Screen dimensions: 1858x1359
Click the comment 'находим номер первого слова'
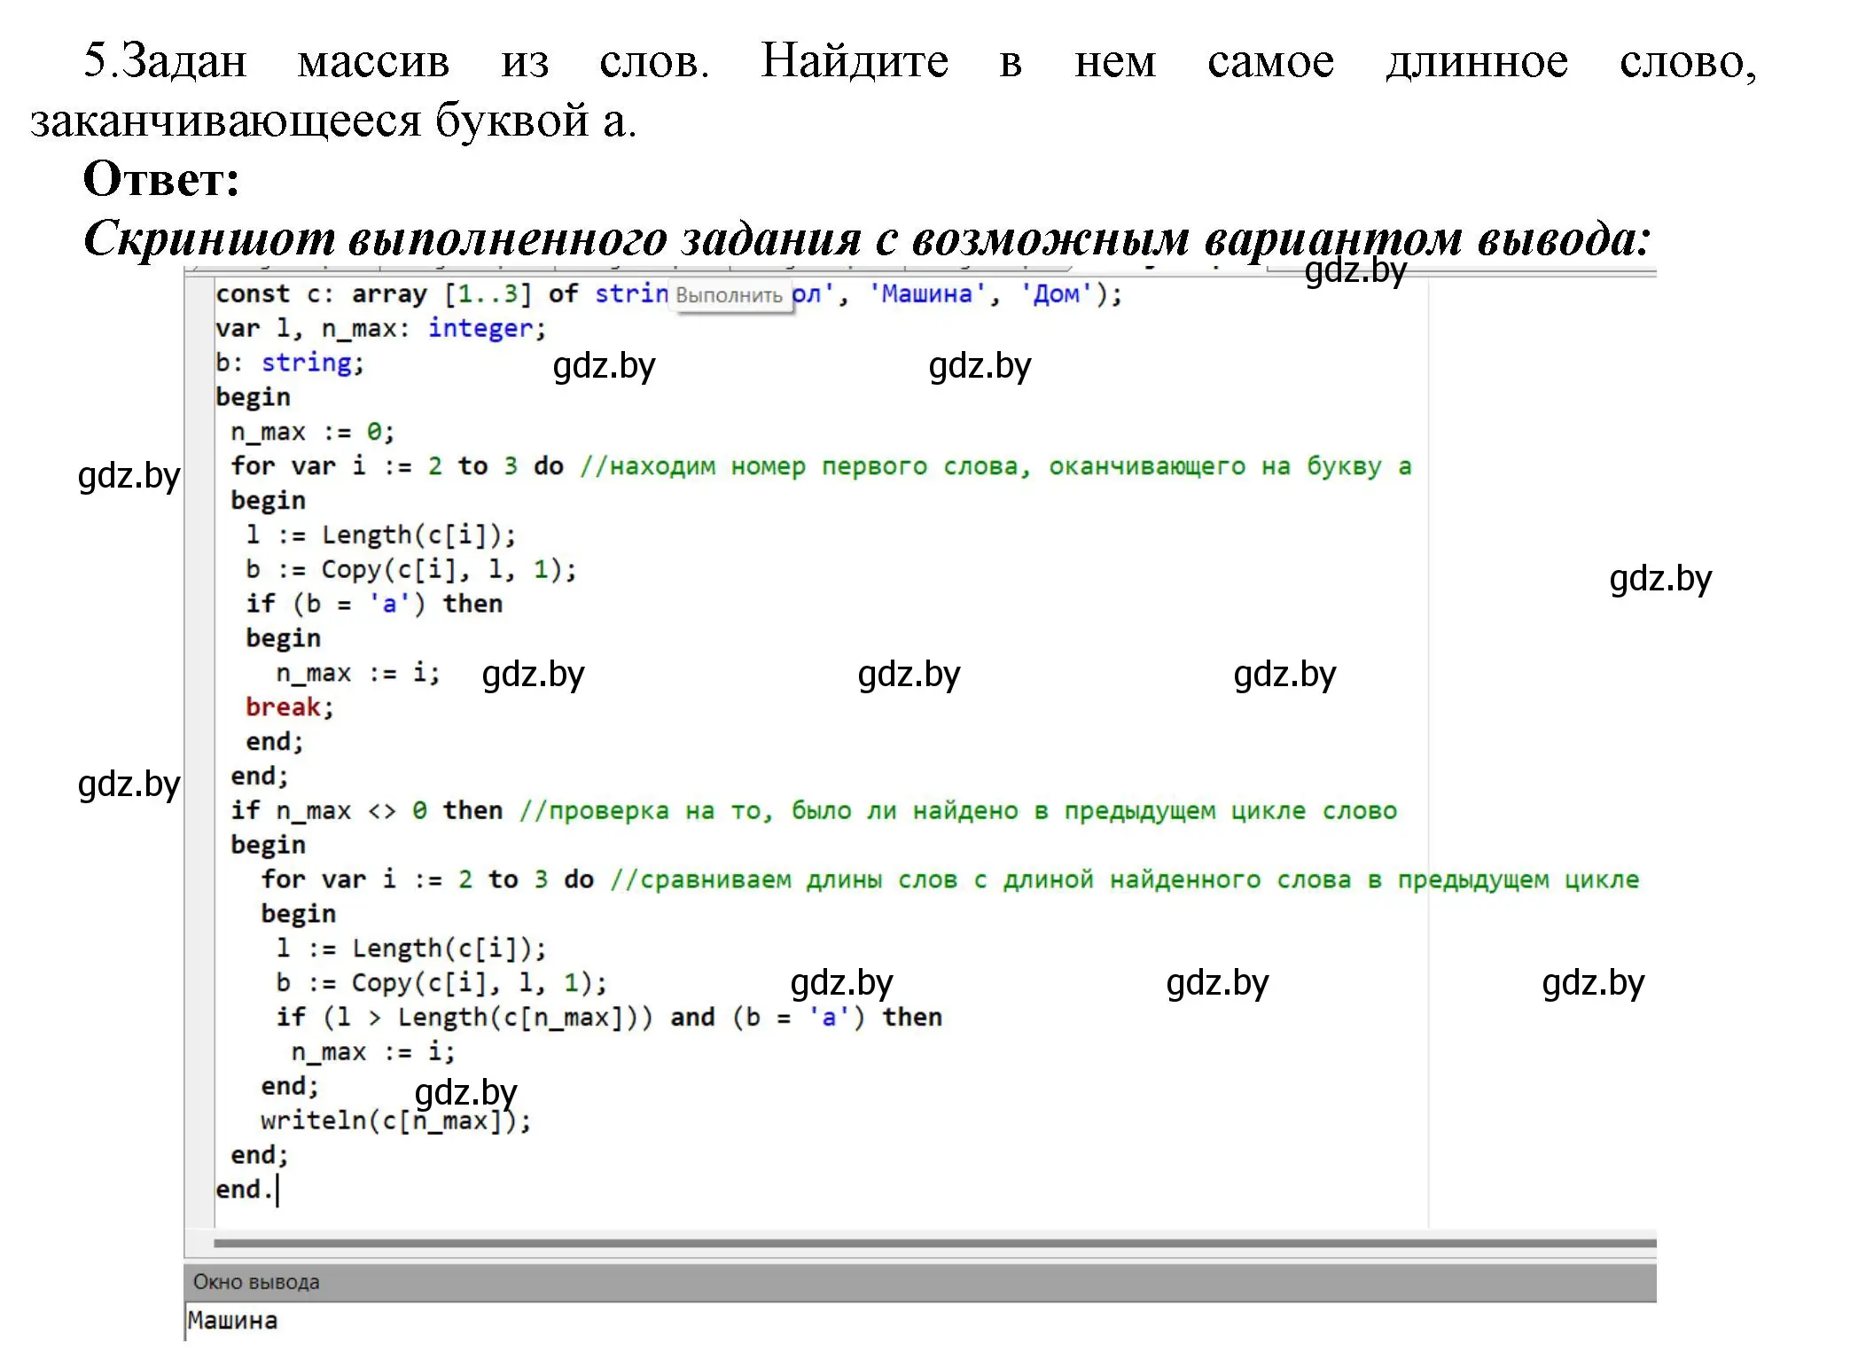[x=805, y=466]
